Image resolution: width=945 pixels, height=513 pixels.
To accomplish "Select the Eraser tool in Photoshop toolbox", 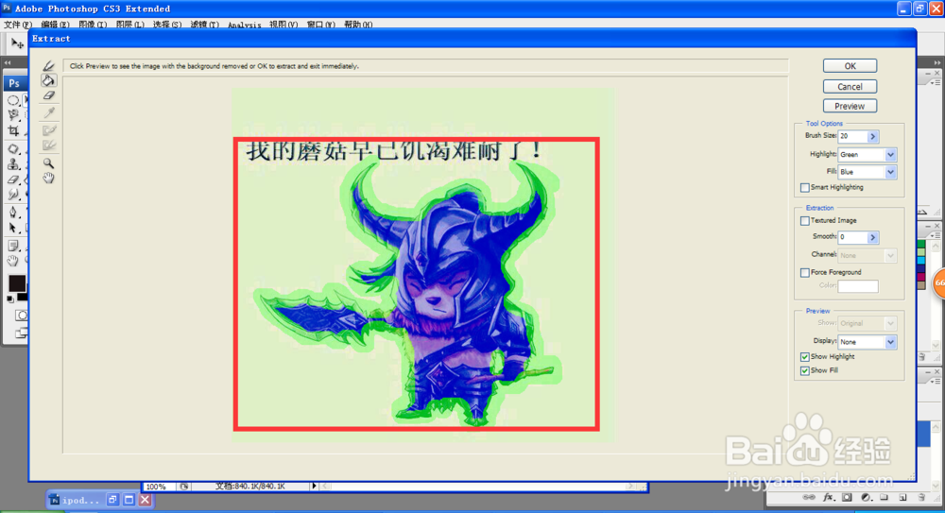I will point(13,180).
